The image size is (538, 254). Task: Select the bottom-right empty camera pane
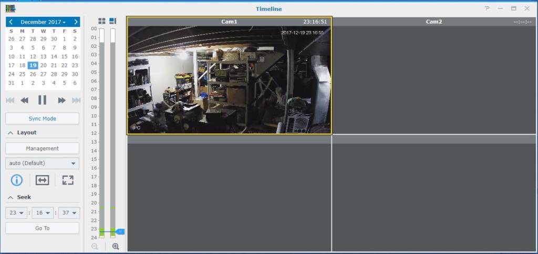pyautogui.click(x=433, y=197)
